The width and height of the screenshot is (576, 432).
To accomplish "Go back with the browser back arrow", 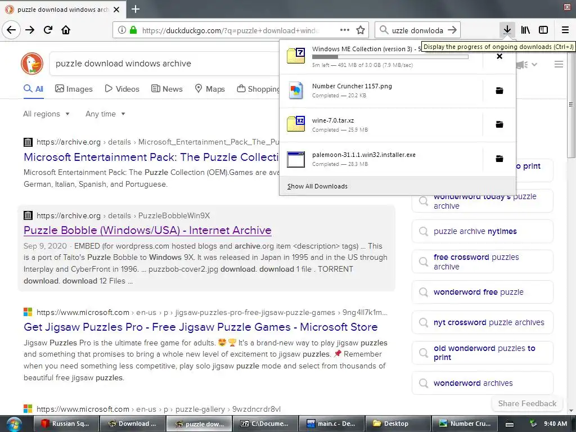I will point(11,30).
